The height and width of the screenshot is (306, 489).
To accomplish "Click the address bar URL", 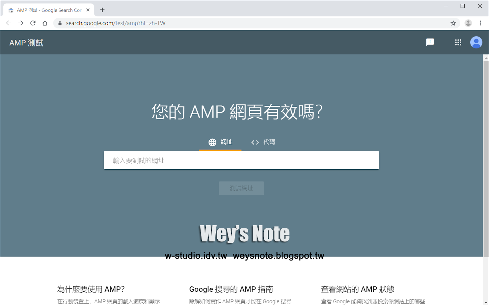I will point(116,23).
